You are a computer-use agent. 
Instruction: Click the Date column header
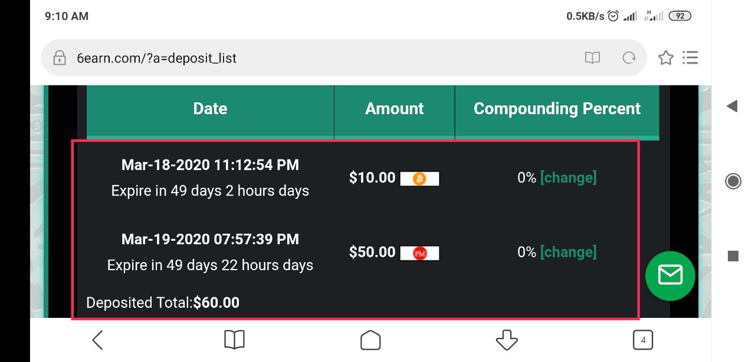pyautogui.click(x=210, y=109)
